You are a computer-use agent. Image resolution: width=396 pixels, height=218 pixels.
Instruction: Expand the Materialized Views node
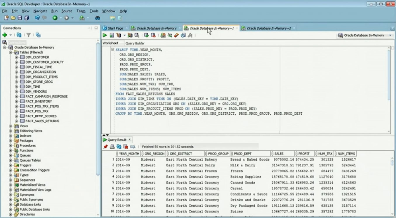pyautogui.click(x=11, y=185)
